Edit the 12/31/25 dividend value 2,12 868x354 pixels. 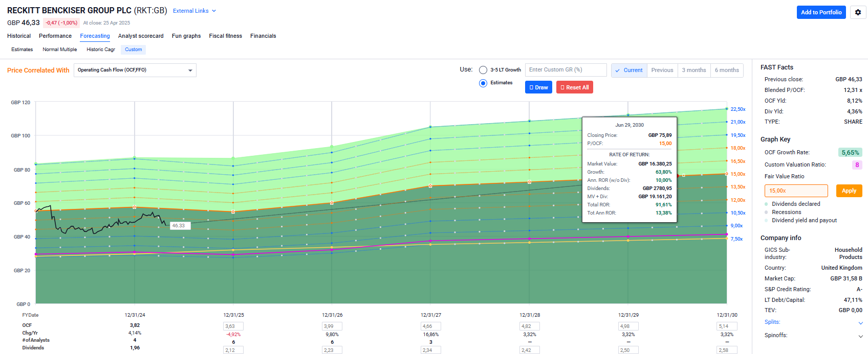[x=233, y=350]
